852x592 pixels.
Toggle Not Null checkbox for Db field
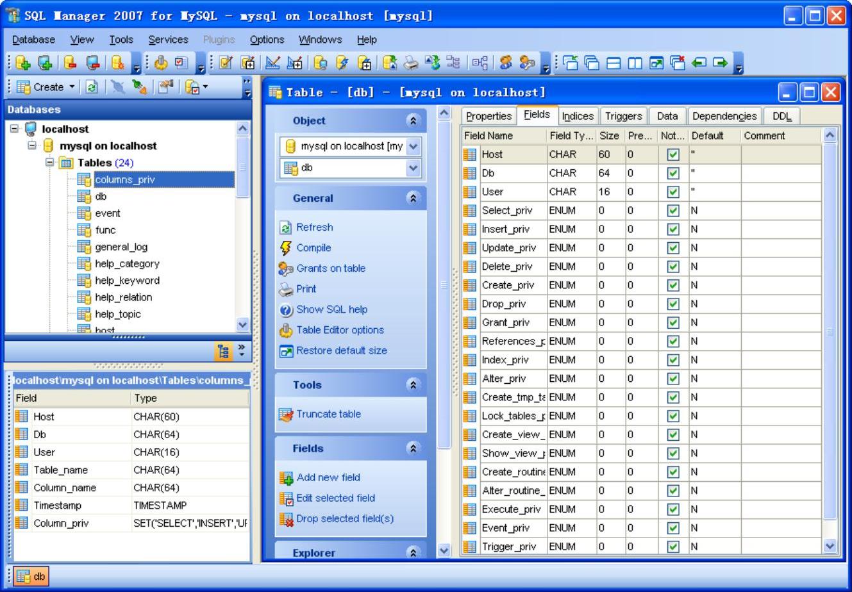pyautogui.click(x=672, y=173)
